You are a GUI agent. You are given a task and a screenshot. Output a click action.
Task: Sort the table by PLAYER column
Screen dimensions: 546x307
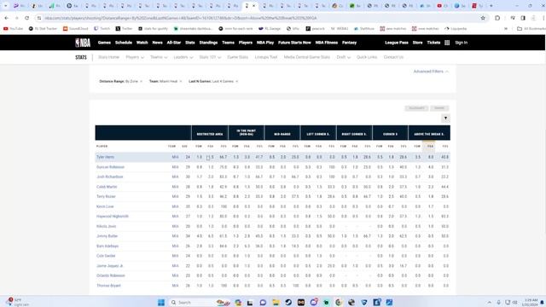tap(102, 146)
